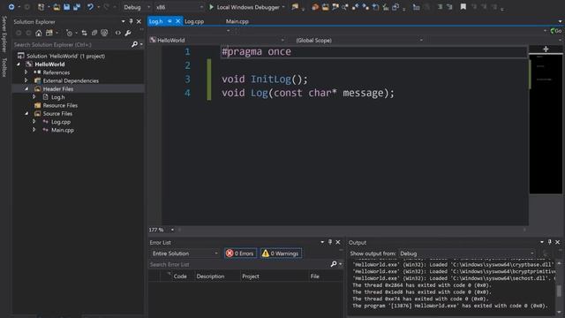The image size is (565, 318).
Task: Close the Log.h tab
Action: [178, 21]
